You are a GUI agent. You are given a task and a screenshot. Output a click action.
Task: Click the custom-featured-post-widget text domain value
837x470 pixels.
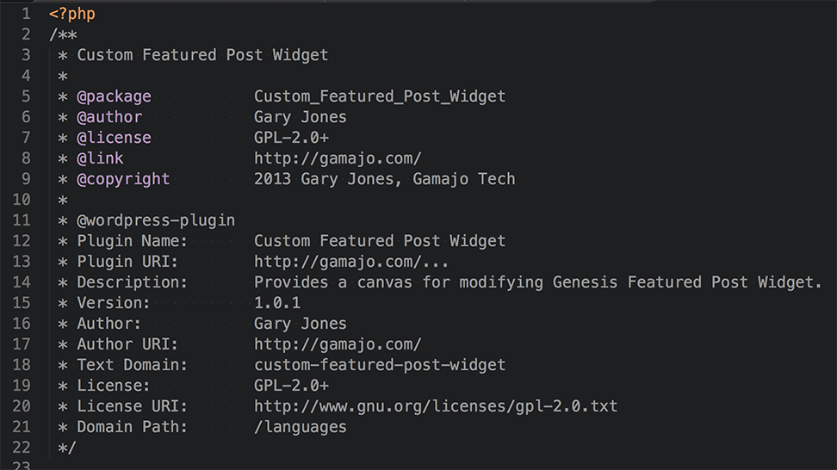point(380,365)
